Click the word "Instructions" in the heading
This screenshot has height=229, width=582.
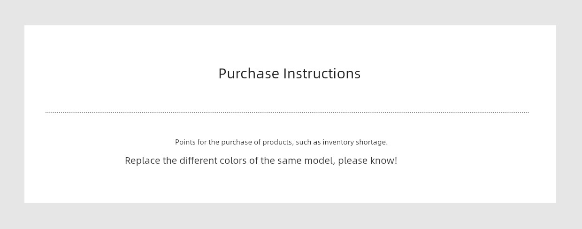coord(322,74)
